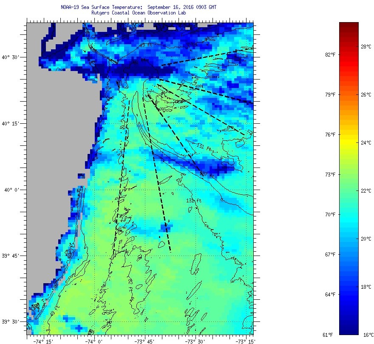Click the Rutgers Coastal Ocean Observation Lab subtitle
This screenshot has height=344, width=374.
139,13
